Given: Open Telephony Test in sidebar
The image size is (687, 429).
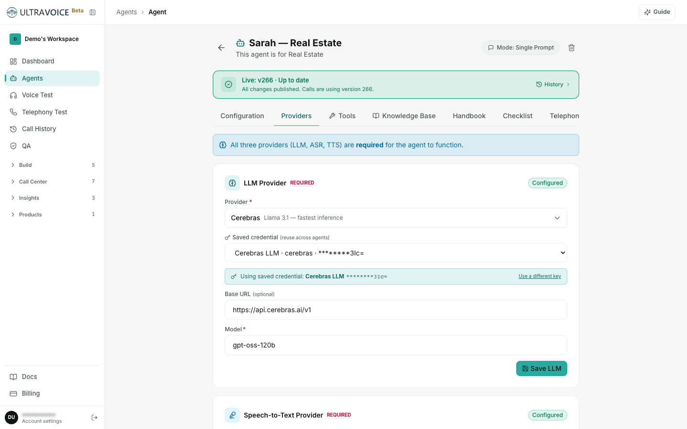Looking at the screenshot, I should (x=52, y=112).
